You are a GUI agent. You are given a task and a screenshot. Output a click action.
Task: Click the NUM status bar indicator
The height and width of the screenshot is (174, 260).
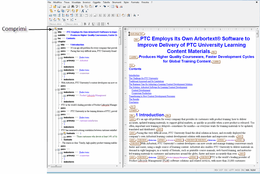tap(253, 170)
